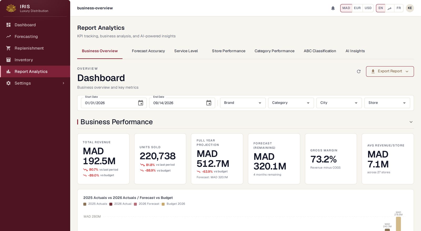Select Report Analytics in sidebar
This screenshot has height=231, width=421.
(35, 71)
